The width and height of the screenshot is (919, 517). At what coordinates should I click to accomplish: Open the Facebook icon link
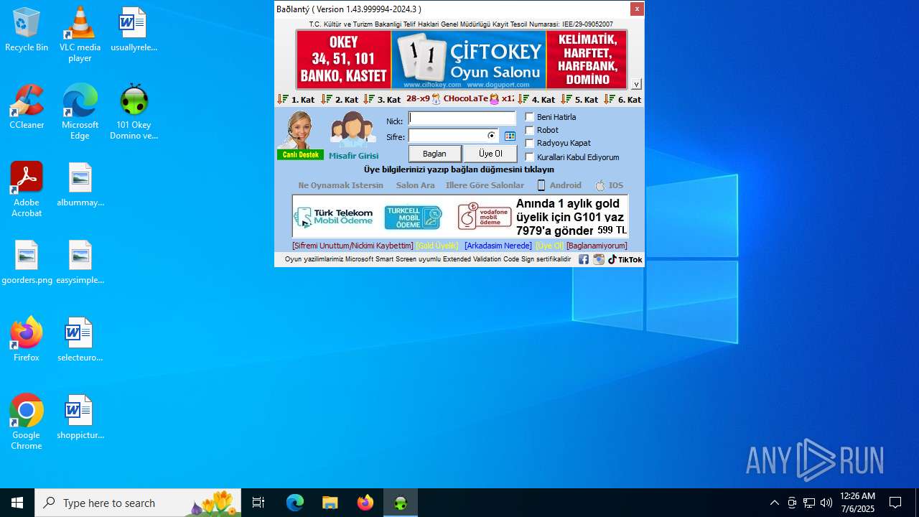coord(584,259)
